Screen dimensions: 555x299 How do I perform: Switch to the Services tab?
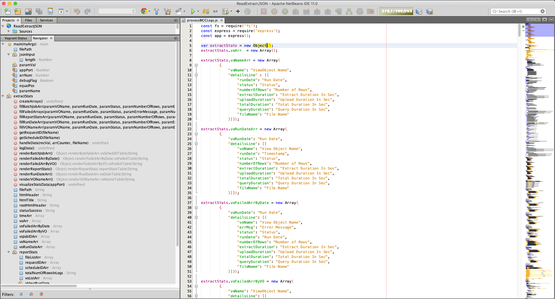[46, 20]
